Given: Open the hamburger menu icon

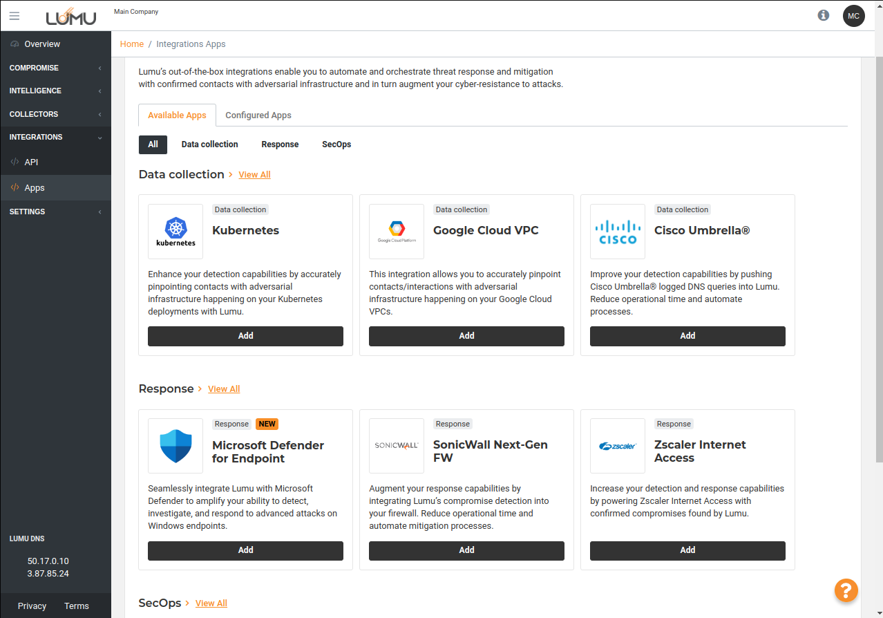Looking at the screenshot, I should click(15, 16).
